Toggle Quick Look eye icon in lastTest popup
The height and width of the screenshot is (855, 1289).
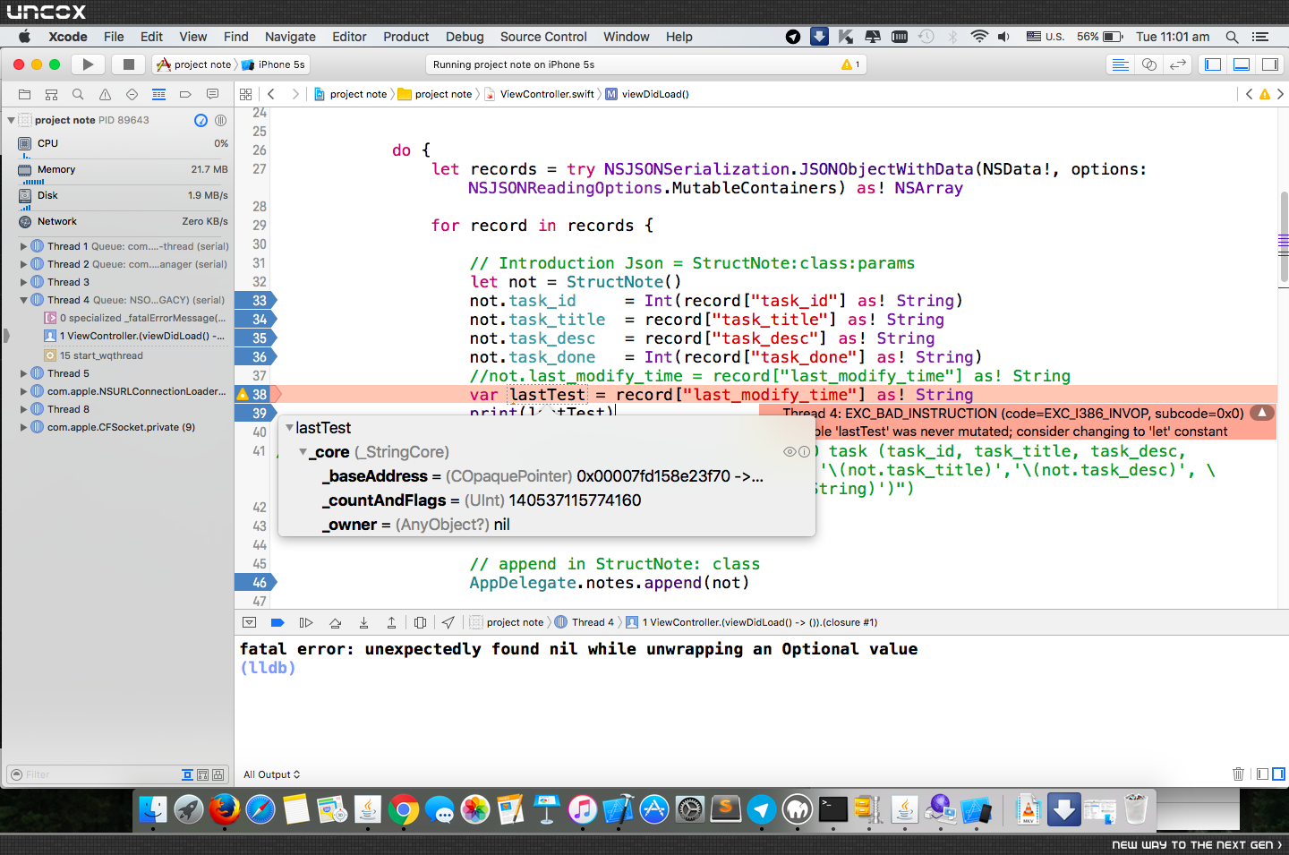(790, 452)
